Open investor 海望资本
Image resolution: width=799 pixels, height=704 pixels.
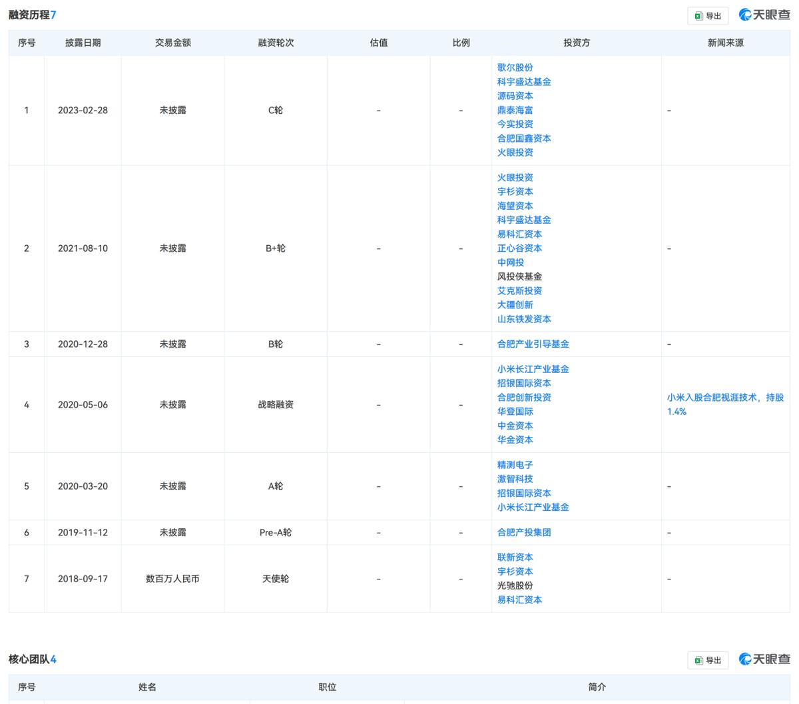pyautogui.click(x=515, y=206)
